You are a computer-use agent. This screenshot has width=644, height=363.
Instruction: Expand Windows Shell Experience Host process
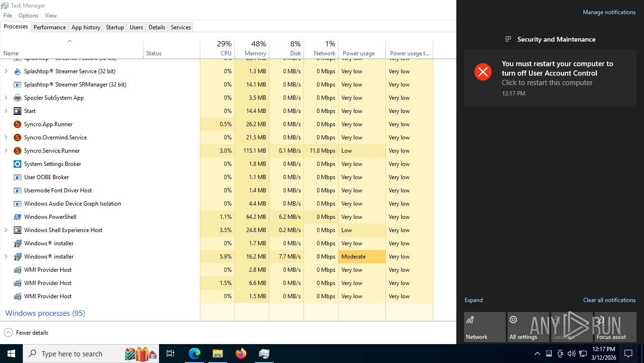(6, 230)
